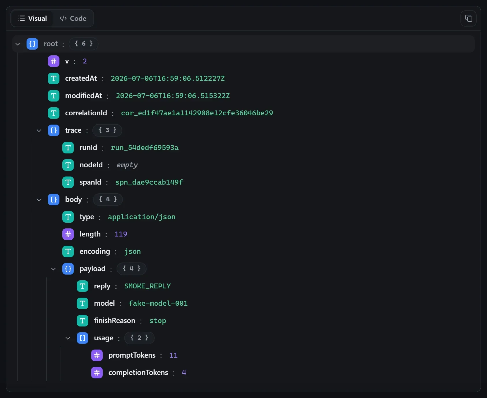The height and width of the screenshot is (398, 487).
Task: Switch to the Code tab
Action: point(73,18)
